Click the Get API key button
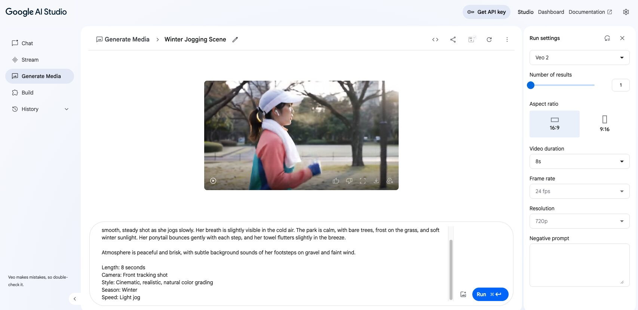 click(486, 12)
